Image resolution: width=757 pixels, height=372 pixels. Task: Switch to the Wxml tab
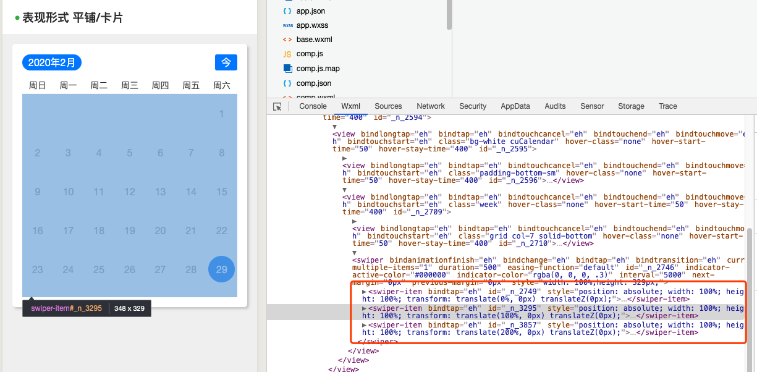(350, 106)
